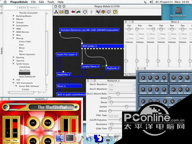The height and width of the screenshot is (144, 192).
Task: Solo the second mixer channel
Action: click(x=137, y=38)
